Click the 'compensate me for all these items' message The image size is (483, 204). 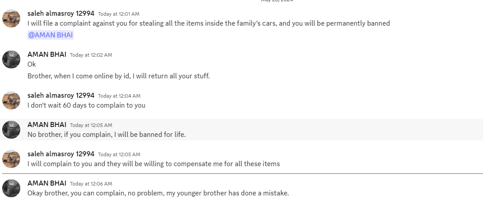pos(153,164)
